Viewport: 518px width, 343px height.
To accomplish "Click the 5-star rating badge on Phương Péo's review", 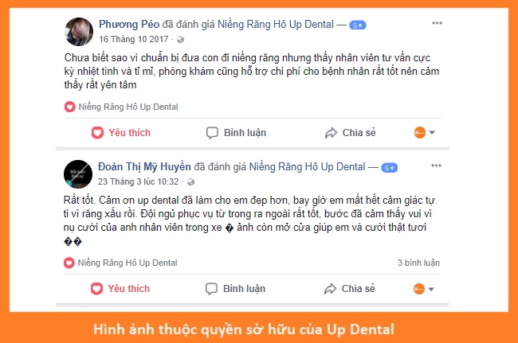I will [x=358, y=25].
